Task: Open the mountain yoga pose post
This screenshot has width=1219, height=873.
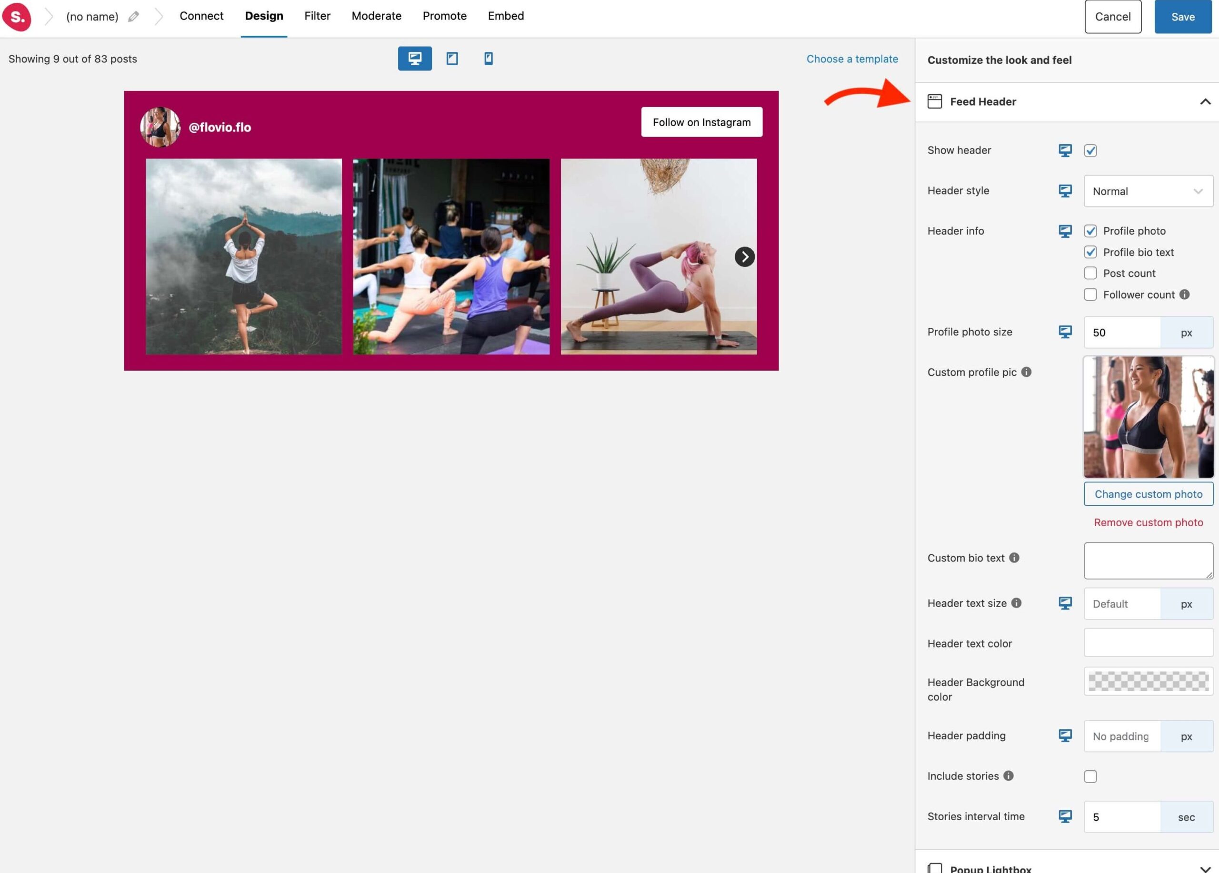Action: coord(243,256)
